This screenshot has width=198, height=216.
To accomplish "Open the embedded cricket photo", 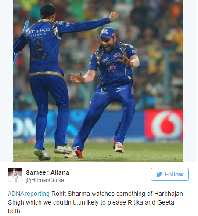I will pyautogui.click(x=98, y=81).
